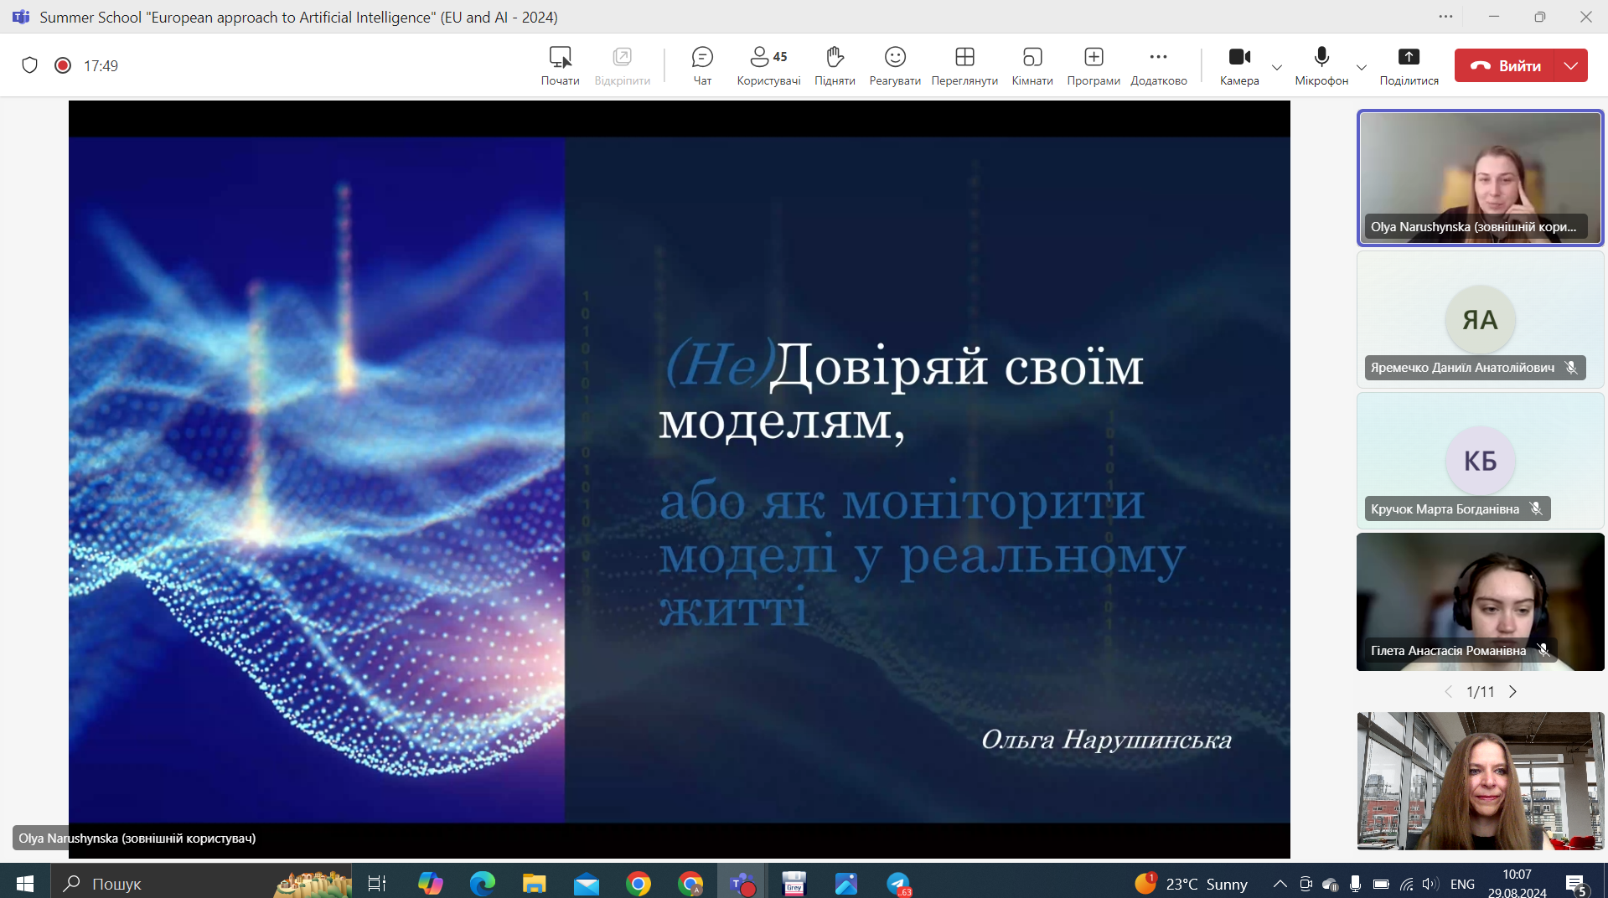Toggle the Мікрофон microphone mute
The image size is (1608, 898).
coord(1321,65)
